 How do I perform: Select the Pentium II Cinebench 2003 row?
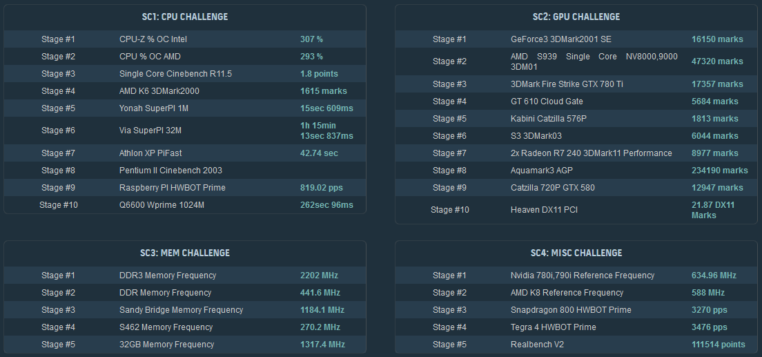click(170, 171)
